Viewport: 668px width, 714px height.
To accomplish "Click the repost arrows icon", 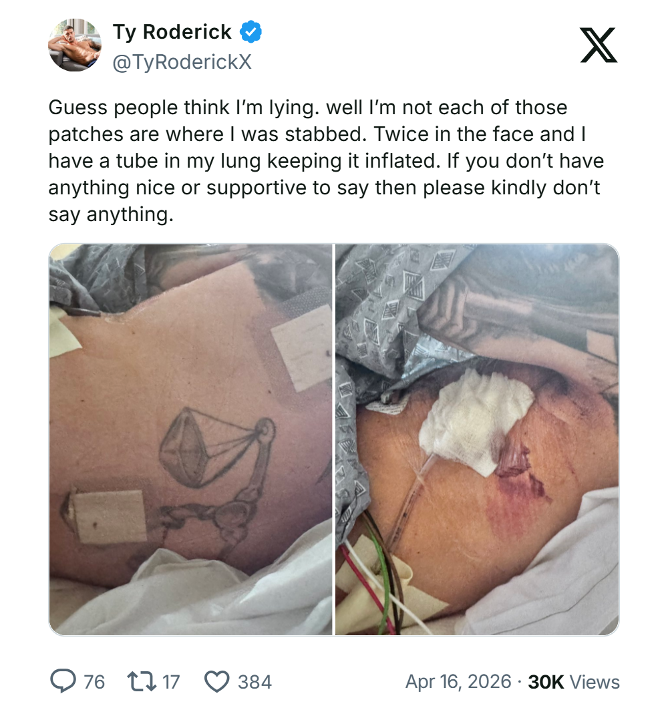I will pos(140,681).
